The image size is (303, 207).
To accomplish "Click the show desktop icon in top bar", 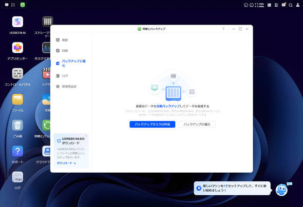I will tap(7, 5).
